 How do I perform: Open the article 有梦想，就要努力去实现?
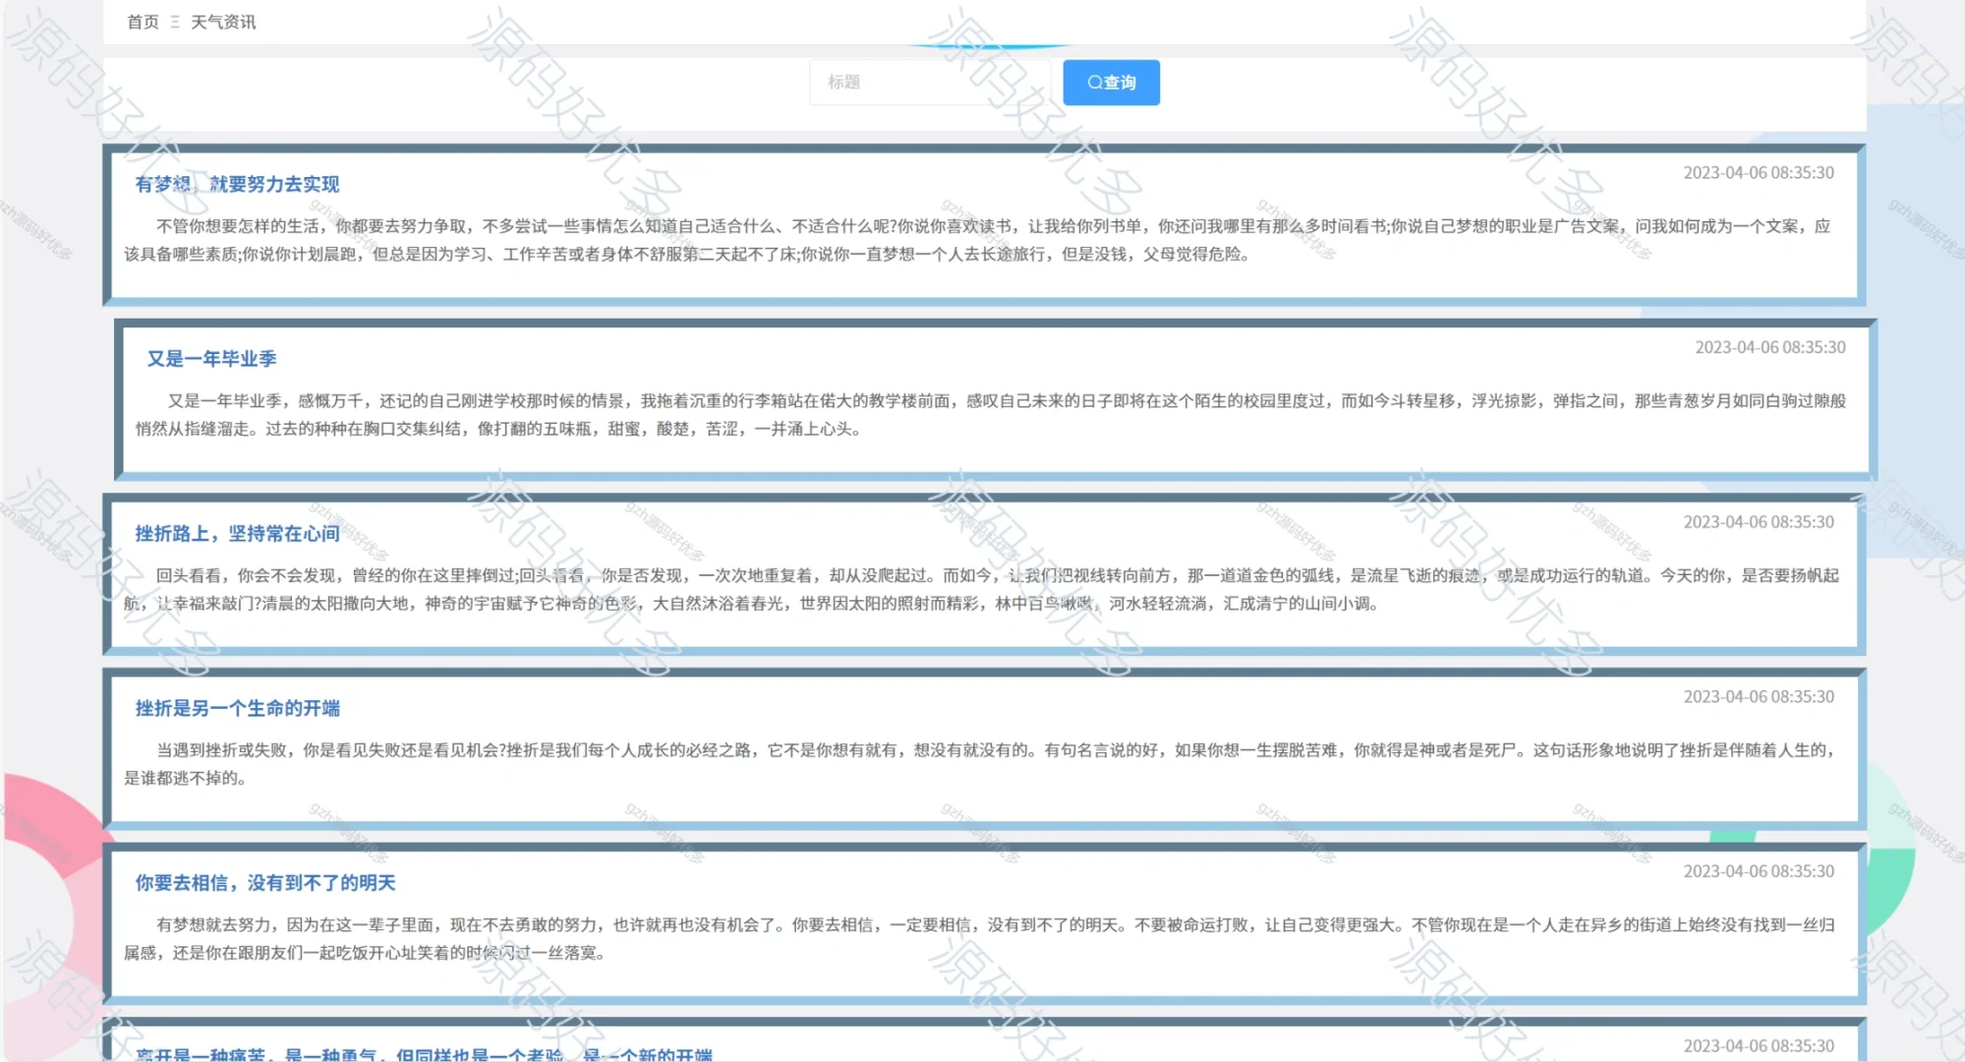point(239,184)
